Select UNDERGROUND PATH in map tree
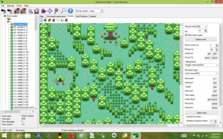This screenshot has height=139, width=223. tap(24, 108)
